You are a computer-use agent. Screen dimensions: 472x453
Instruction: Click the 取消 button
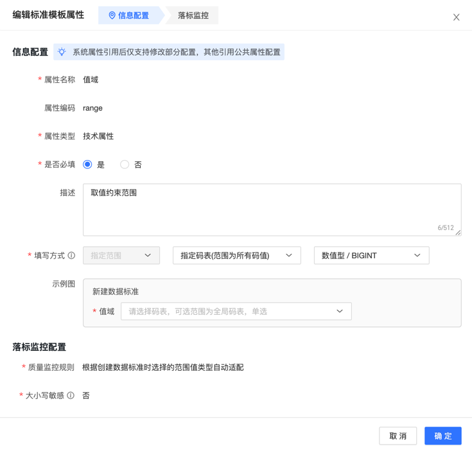point(398,436)
